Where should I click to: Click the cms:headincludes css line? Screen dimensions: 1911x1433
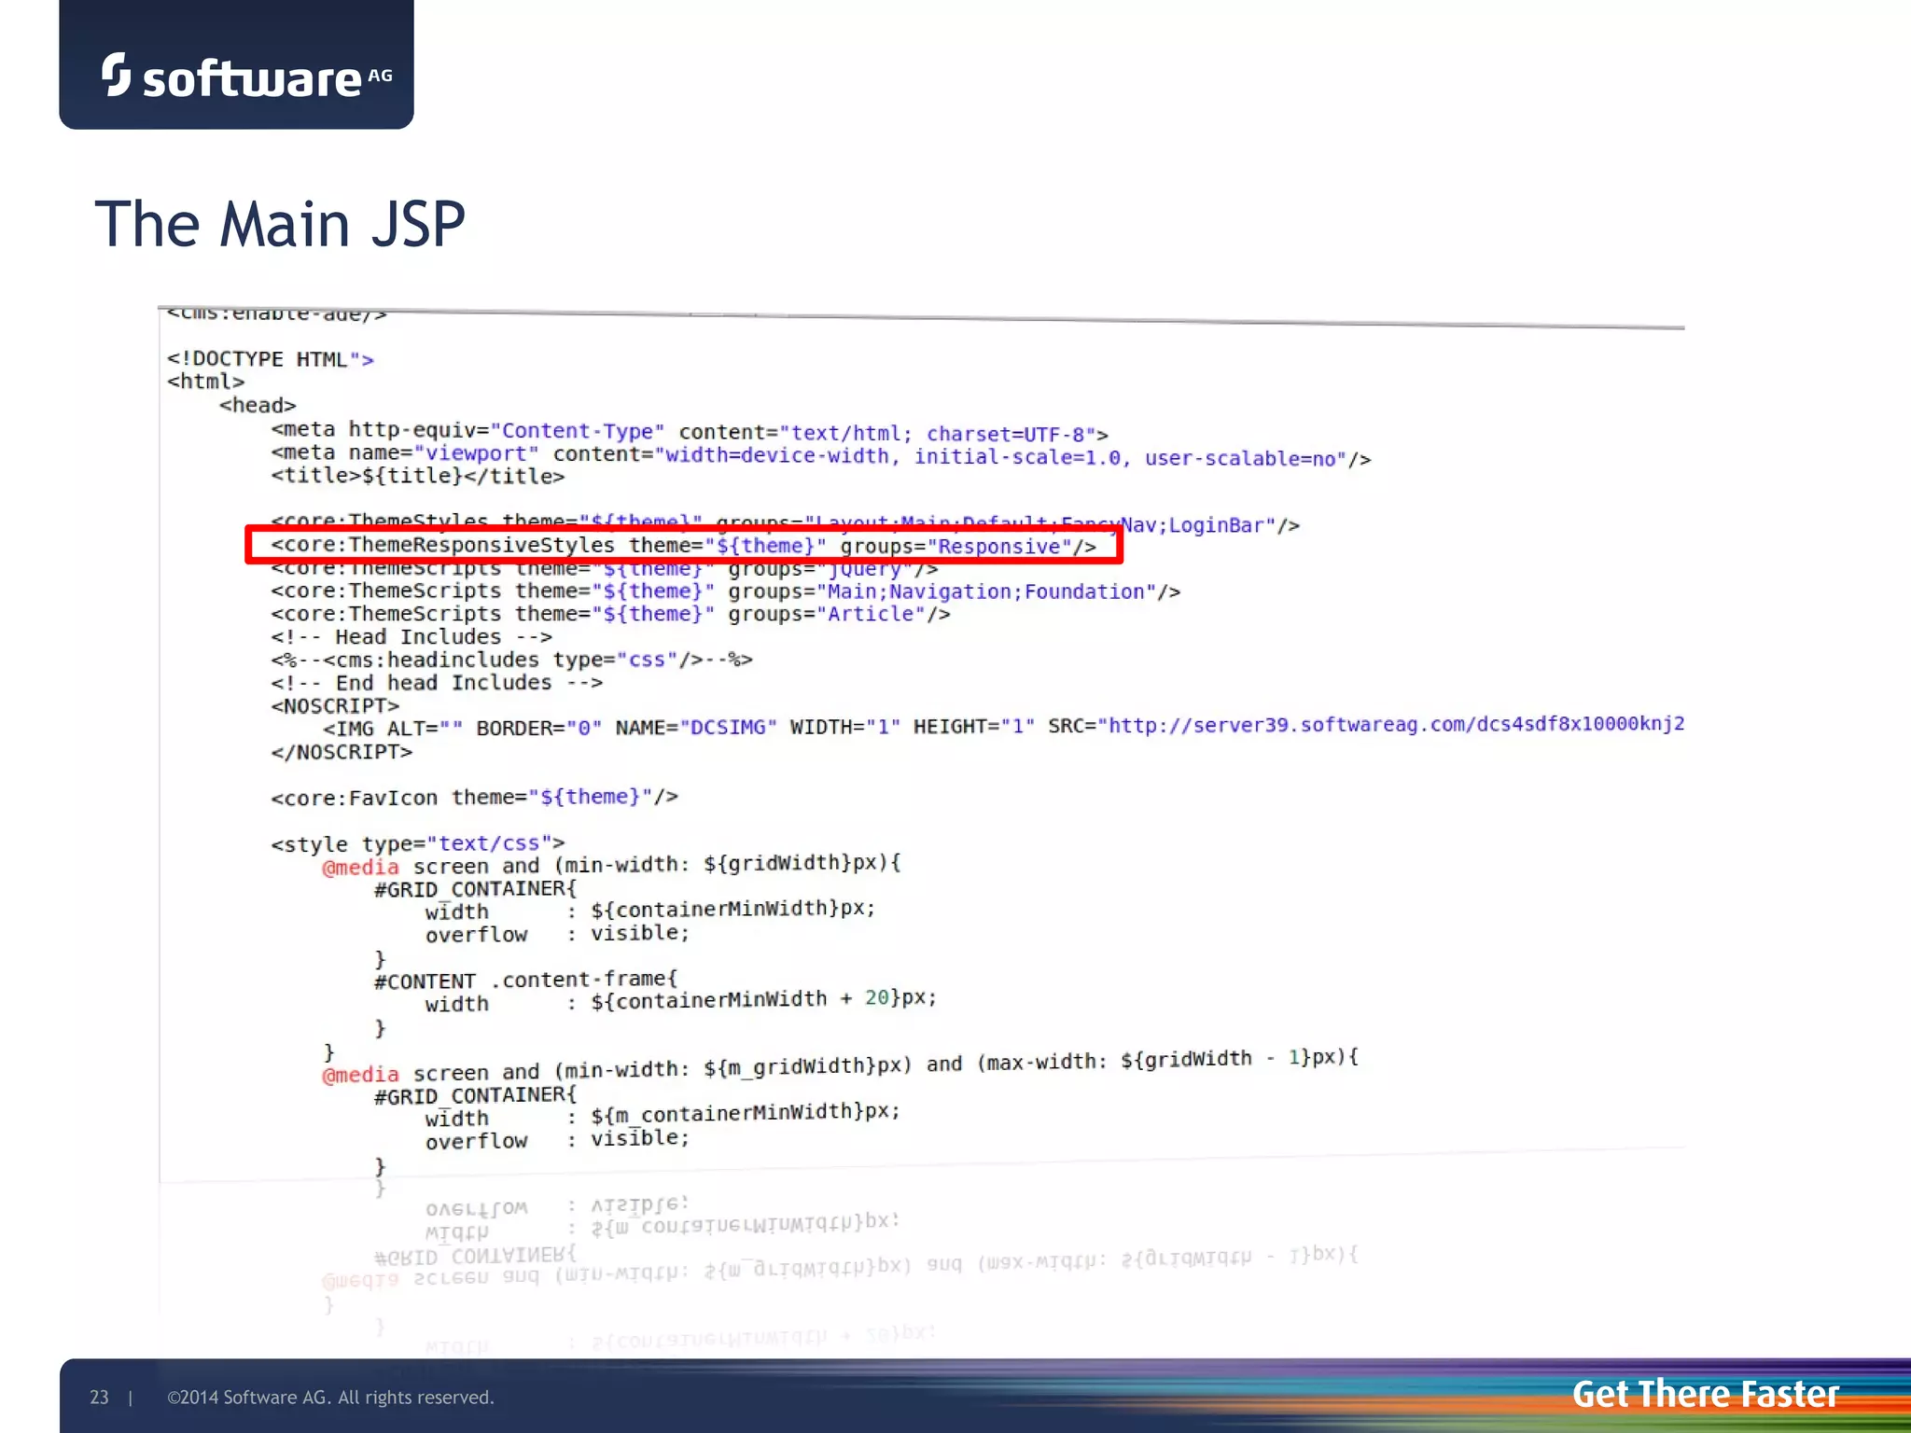[511, 661]
